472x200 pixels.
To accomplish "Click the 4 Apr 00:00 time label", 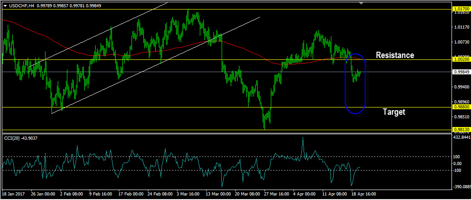I will click(x=305, y=194).
